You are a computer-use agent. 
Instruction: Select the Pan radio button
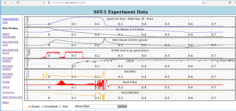(60, 106)
